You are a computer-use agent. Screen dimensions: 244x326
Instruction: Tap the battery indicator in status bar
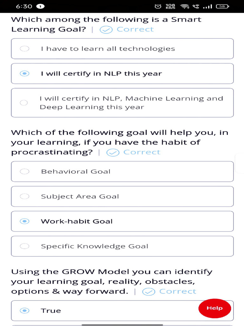(222, 6)
